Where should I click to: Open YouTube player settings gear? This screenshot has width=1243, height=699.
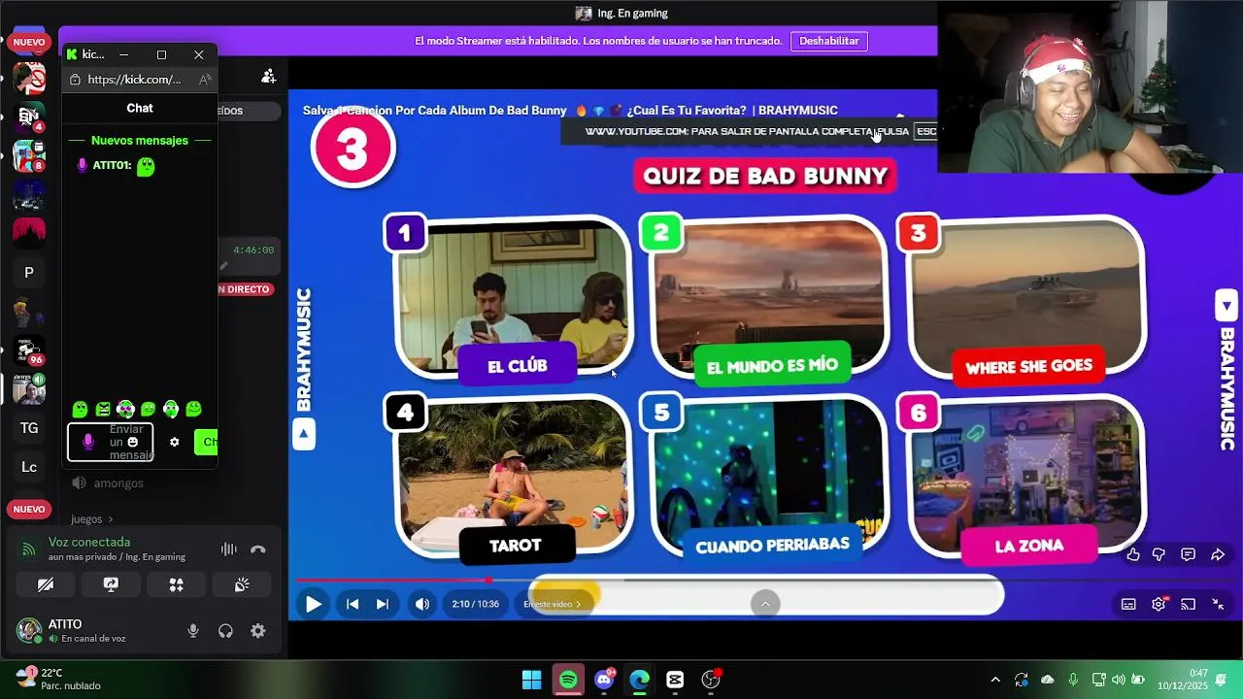click(x=1159, y=604)
